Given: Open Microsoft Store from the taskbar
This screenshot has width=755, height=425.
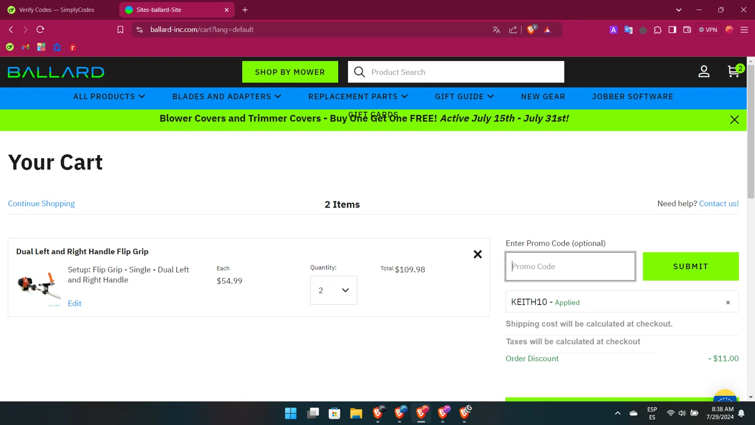Looking at the screenshot, I should point(334,413).
